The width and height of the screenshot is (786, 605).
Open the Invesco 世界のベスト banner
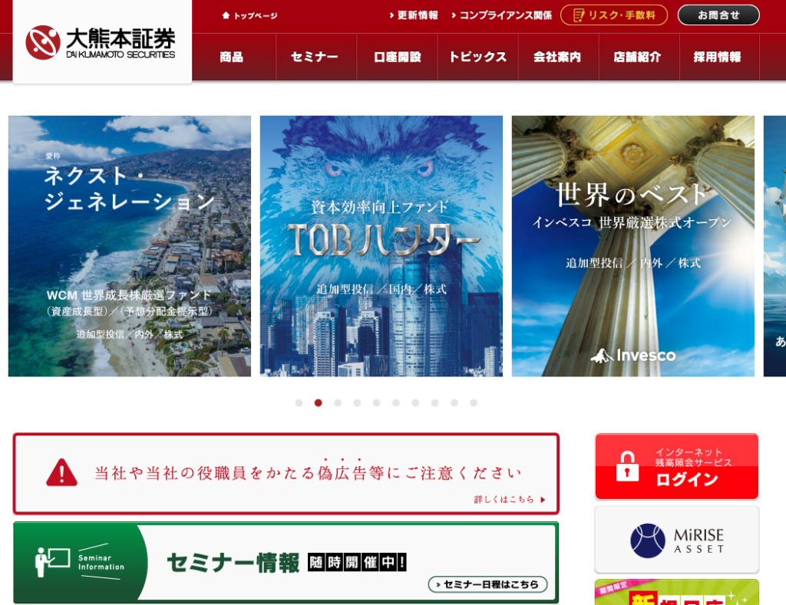coord(632,246)
